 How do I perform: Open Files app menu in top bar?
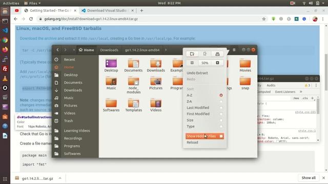tap(32, 3)
